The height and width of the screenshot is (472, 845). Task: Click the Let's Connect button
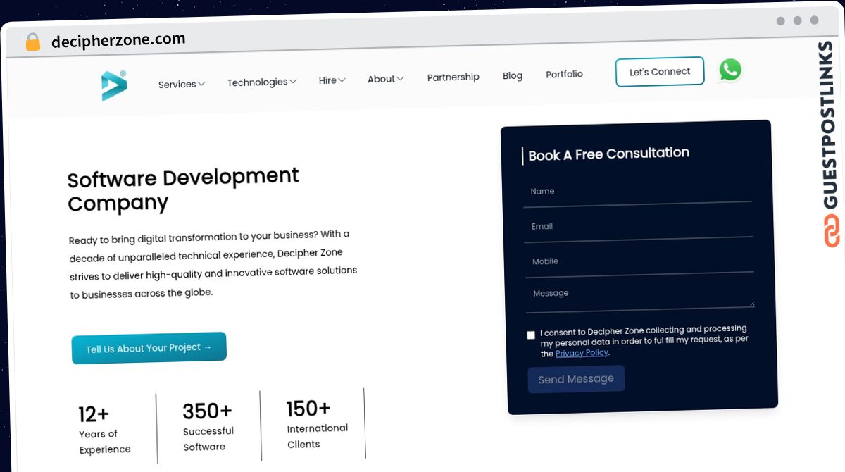click(660, 72)
